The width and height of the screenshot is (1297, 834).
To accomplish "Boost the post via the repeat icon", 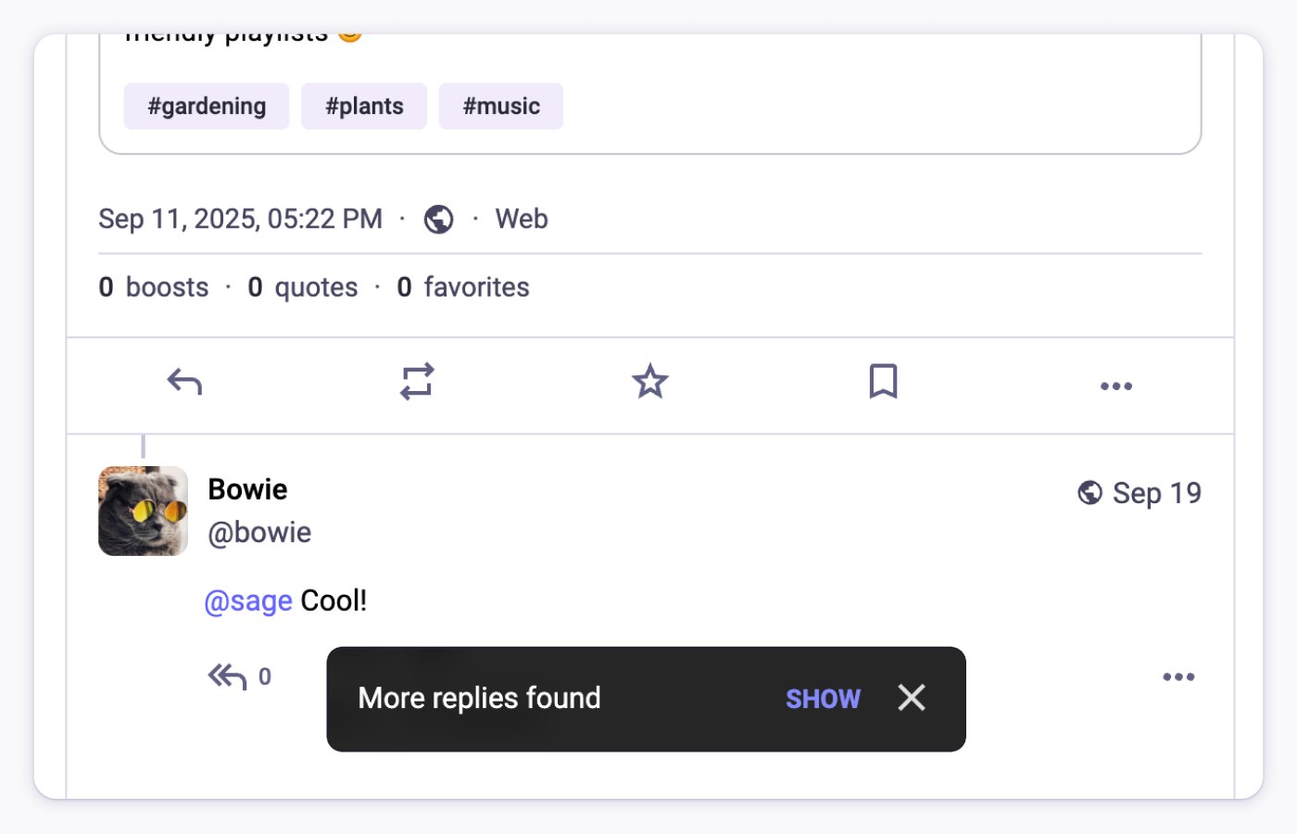I will click(x=417, y=381).
